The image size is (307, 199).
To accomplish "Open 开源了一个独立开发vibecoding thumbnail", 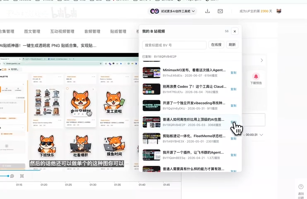I will 151,106.
